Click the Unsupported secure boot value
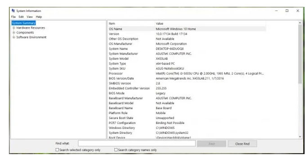This screenshot has height=164, width=307. 165,118
